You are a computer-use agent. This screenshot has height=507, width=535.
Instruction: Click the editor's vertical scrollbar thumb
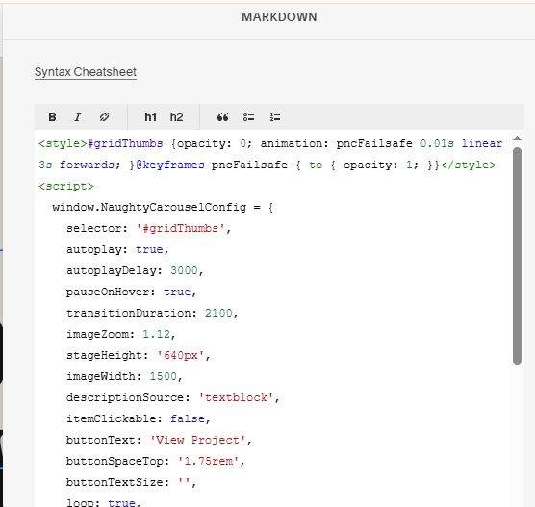tap(517, 256)
